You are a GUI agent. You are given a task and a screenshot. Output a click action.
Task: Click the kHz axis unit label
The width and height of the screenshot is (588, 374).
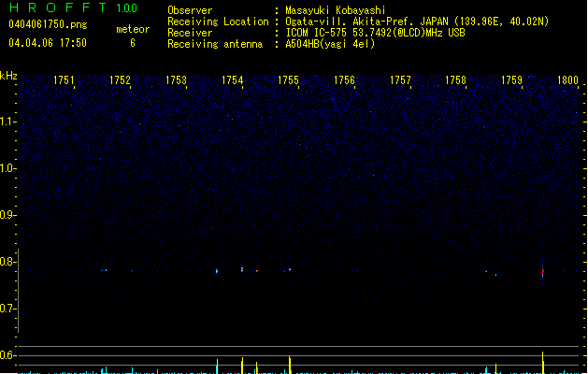8,76
